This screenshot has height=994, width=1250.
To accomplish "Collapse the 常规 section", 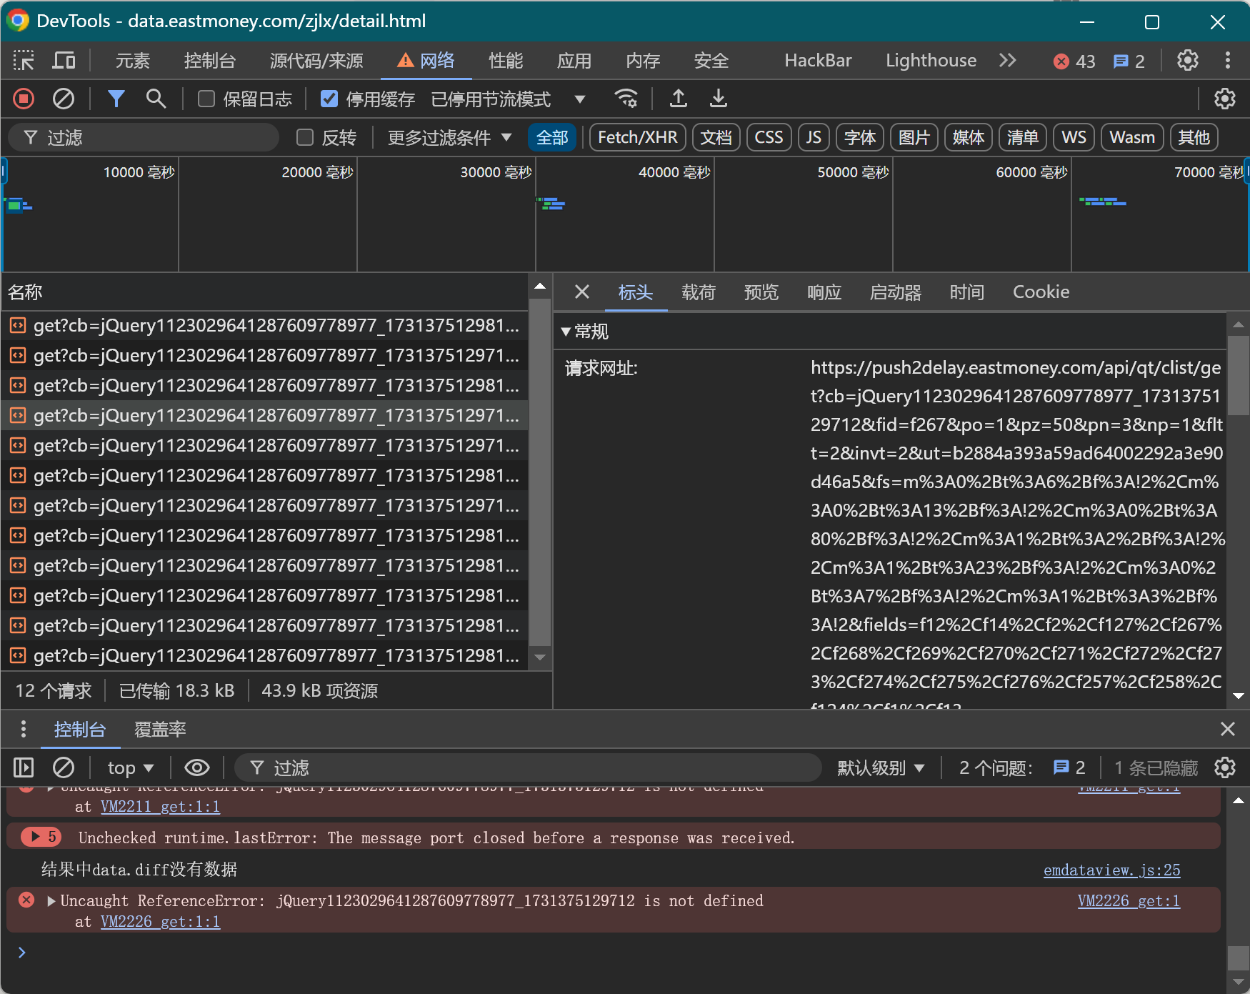I will 566,331.
